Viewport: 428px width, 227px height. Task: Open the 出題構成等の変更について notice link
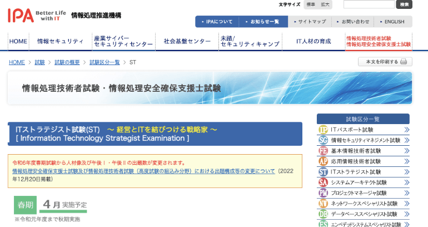[143, 171]
